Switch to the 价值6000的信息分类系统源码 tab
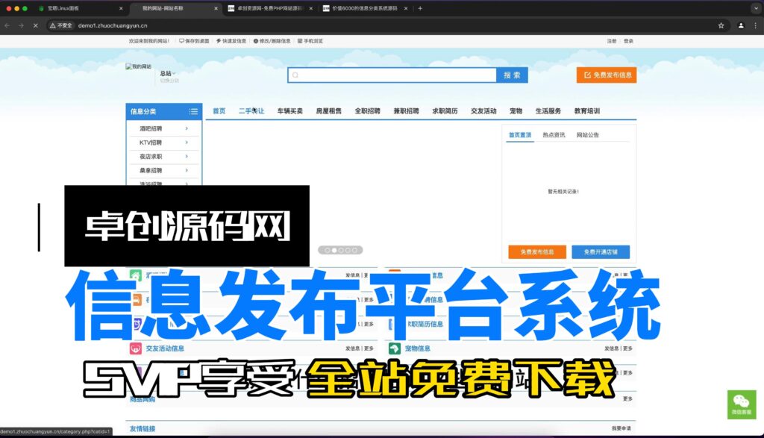This screenshot has width=764, height=438. (364, 8)
